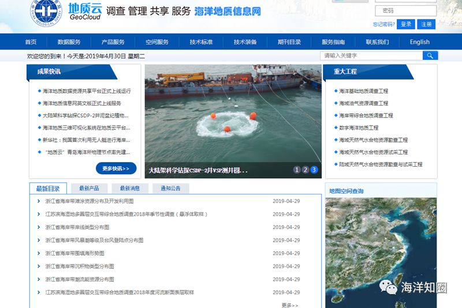Click the 登录 button
Image resolution: width=462 pixels, height=308 pixels.
tap(406, 24)
